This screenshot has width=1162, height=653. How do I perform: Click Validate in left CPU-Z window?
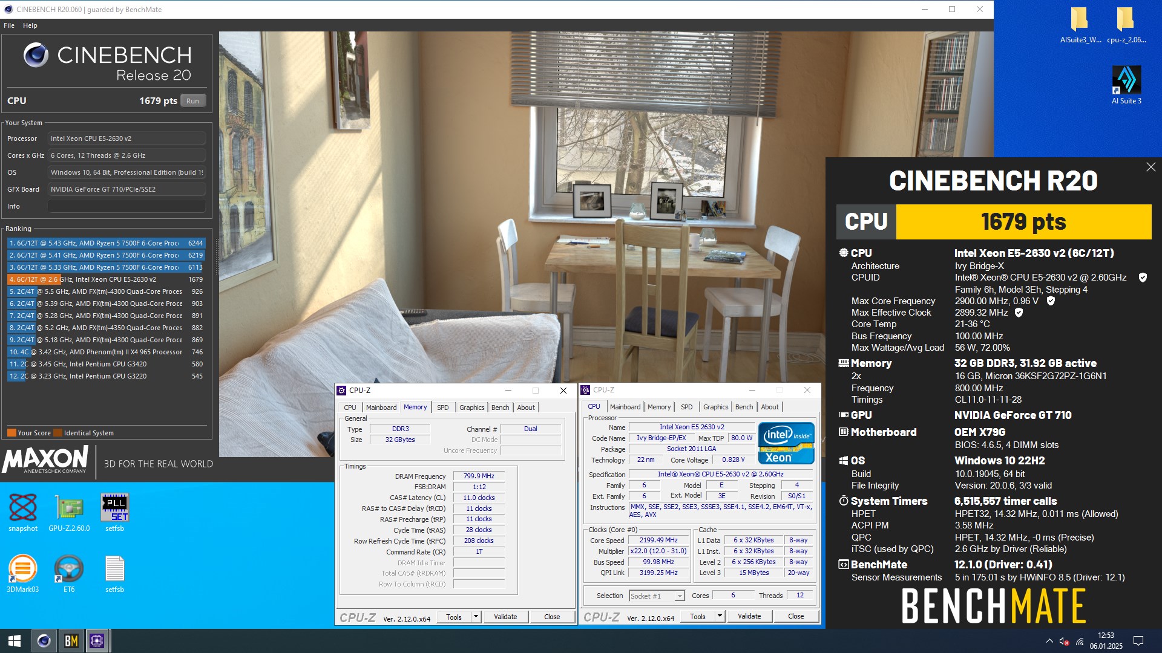click(x=505, y=617)
